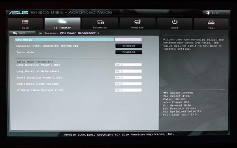Switch to the Monitor tab label

click(137, 28)
